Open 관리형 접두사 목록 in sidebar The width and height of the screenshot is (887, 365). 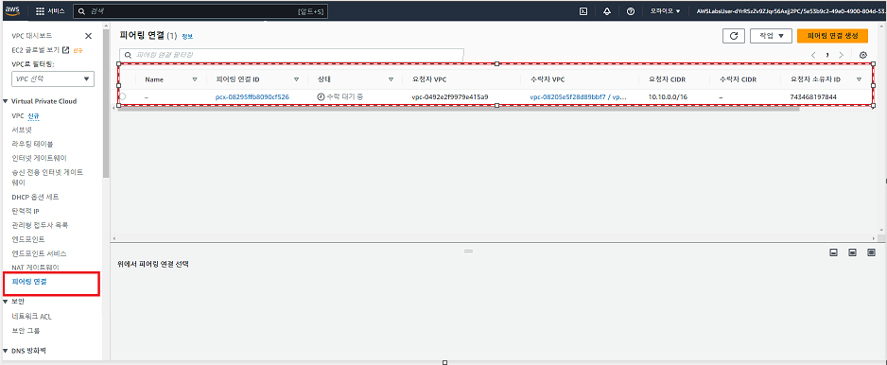(x=40, y=225)
